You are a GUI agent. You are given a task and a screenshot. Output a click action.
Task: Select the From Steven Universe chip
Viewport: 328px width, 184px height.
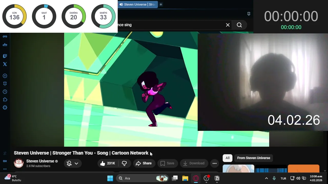pyautogui.click(x=254, y=158)
